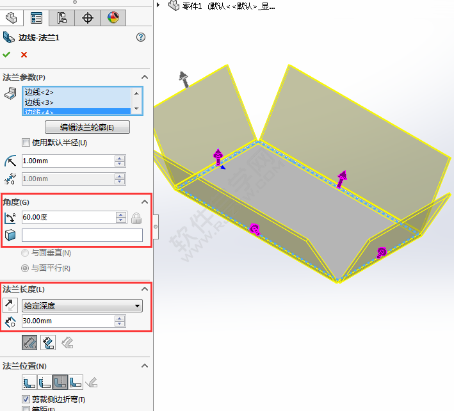
Task: Click the reverse direction arrow icon
Action: 10,305
